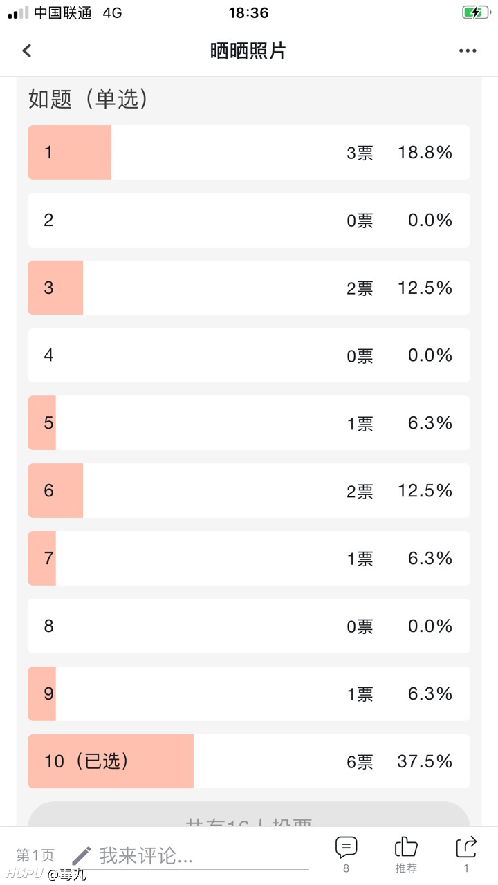This screenshot has height=885, width=498.
Task: Tap the 共有16人投票 button
Action: pos(249,814)
